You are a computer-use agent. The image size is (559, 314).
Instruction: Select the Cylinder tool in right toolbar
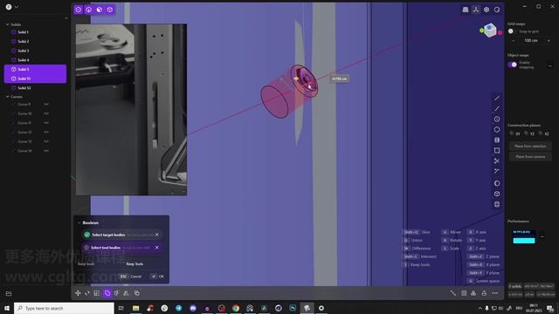[497, 204]
